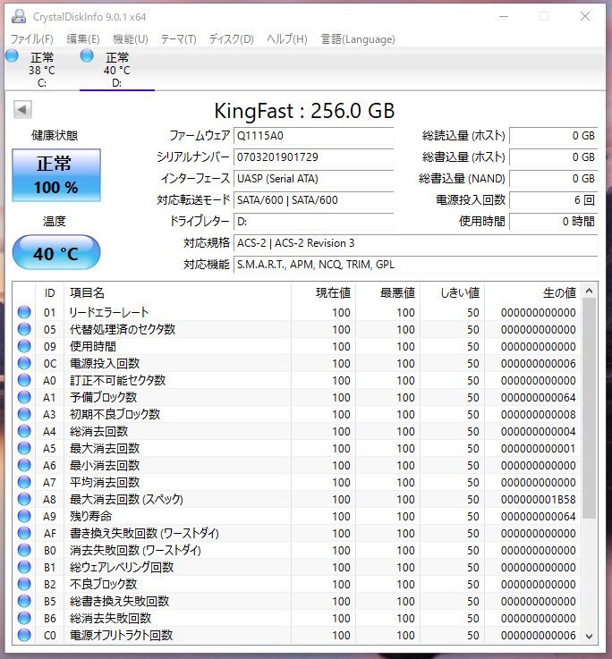Click the 最悪値 column header

pos(387,292)
